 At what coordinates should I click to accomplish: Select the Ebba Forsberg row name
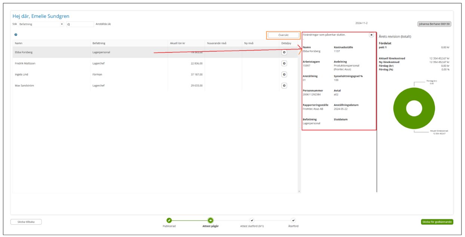(x=24, y=53)
